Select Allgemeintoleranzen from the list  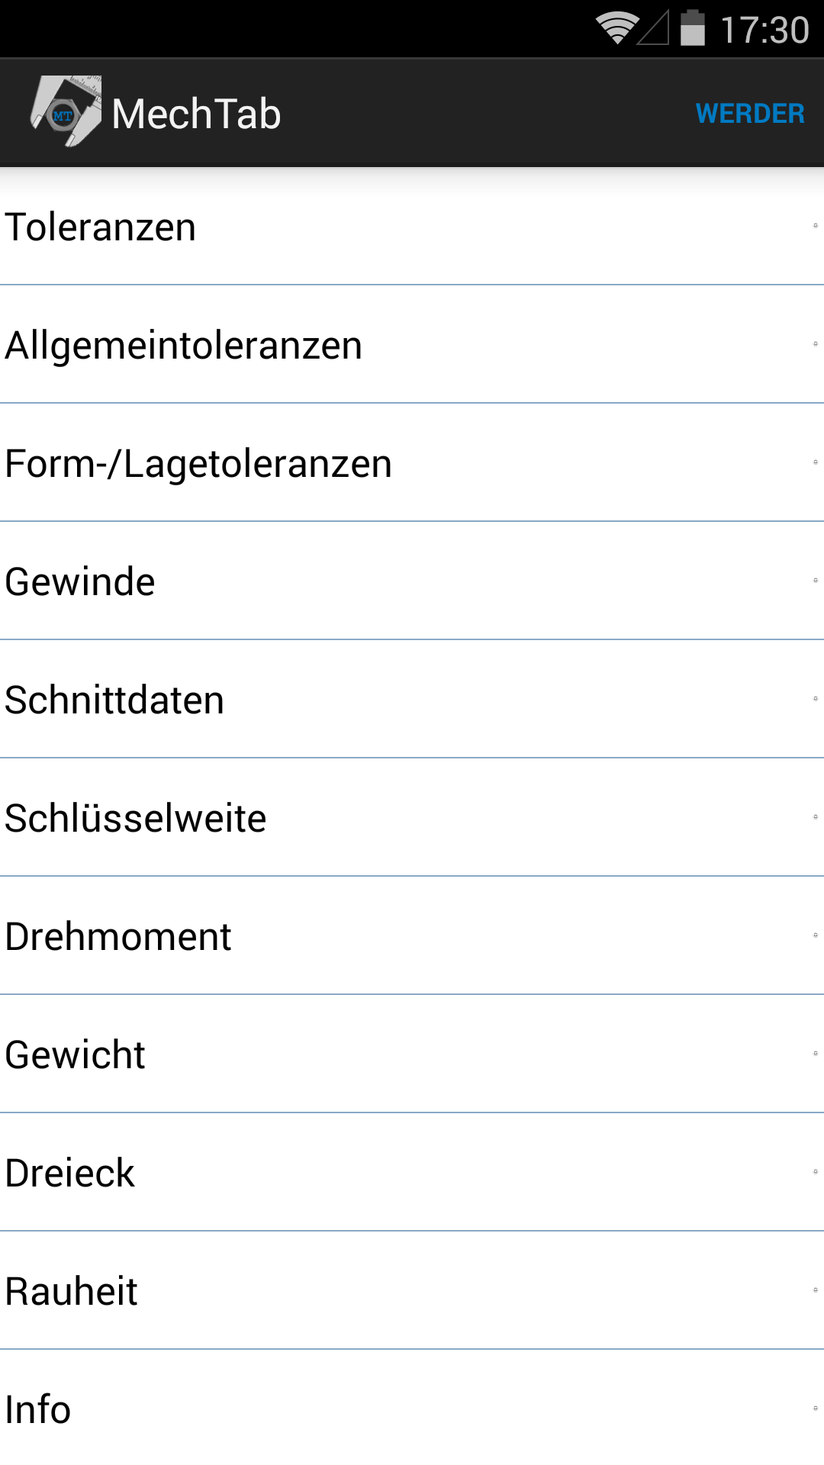412,345
